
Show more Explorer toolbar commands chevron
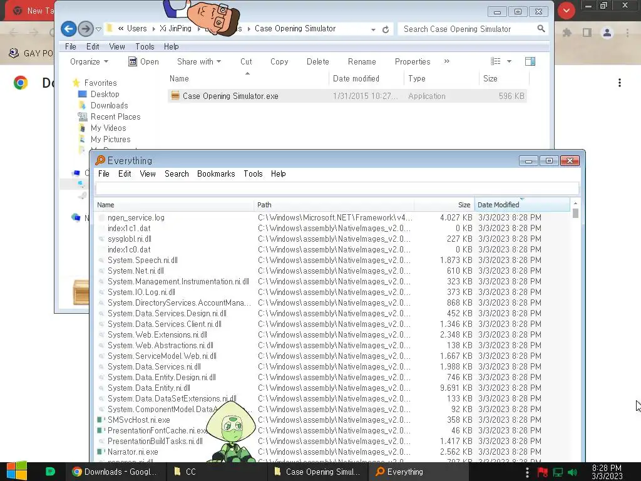pos(447,61)
